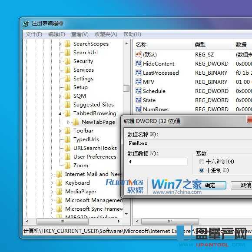Click the 确定 button in the DWORD dialog
This screenshot has height=252, width=252.
click(x=211, y=185)
